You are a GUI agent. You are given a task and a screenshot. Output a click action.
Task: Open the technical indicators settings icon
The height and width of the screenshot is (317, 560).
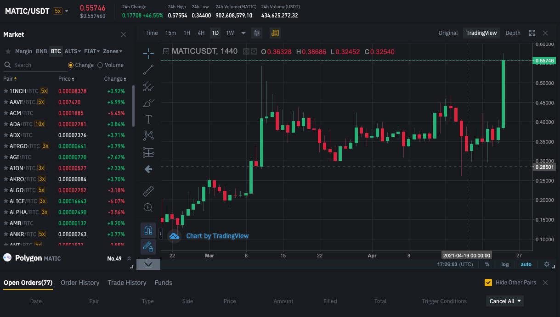pyautogui.click(x=257, y=33)
